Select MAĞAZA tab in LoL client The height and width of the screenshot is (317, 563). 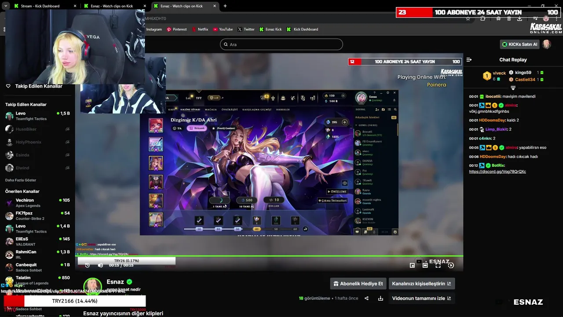point(211,109)
